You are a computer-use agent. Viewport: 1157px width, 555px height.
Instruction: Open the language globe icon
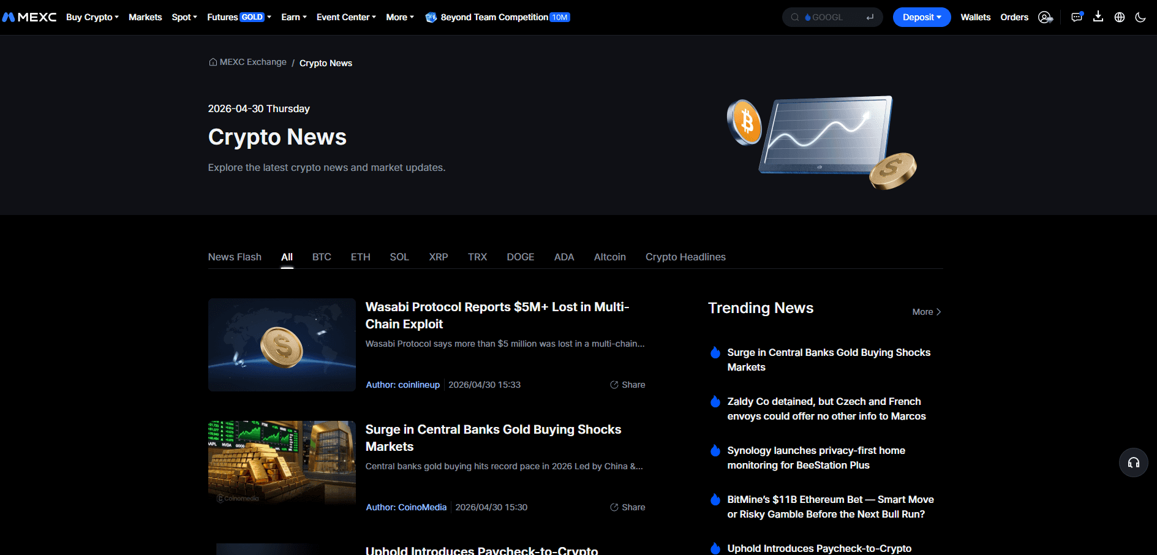(x=1120, y=17)
